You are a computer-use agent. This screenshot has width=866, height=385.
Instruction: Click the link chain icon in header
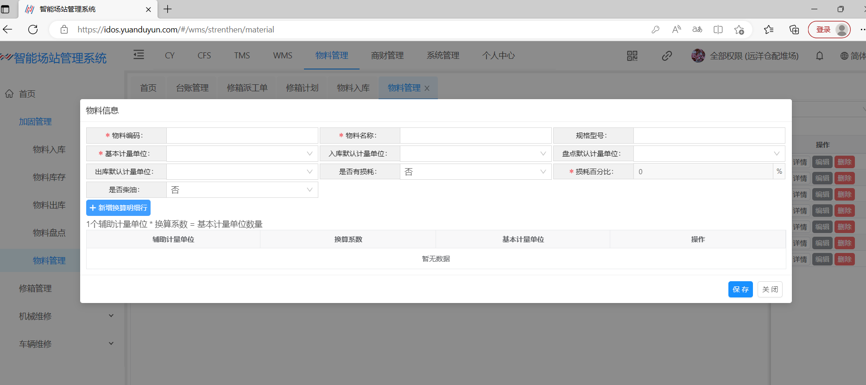tap(667, 56)
